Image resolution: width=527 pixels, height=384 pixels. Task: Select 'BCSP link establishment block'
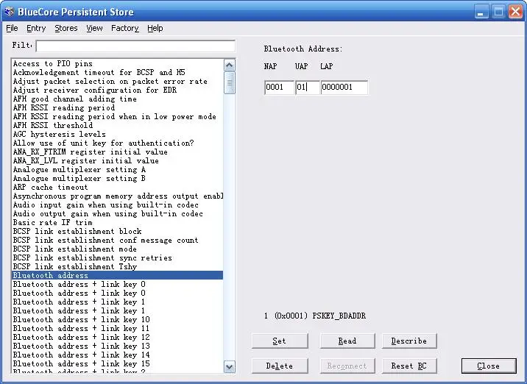[x=117, y=231]
